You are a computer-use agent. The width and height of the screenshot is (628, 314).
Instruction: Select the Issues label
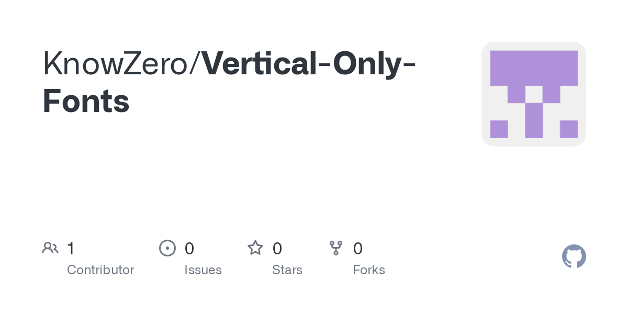pyautogui.click(x=203, y=270)
